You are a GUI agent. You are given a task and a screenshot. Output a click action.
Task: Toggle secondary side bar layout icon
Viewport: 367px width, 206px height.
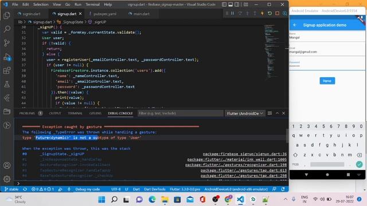click(x=237, y=5)
